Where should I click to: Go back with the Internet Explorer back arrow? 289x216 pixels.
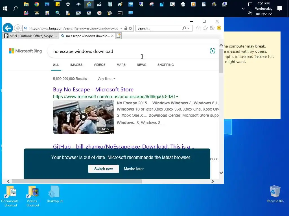(x=8, y=28)
